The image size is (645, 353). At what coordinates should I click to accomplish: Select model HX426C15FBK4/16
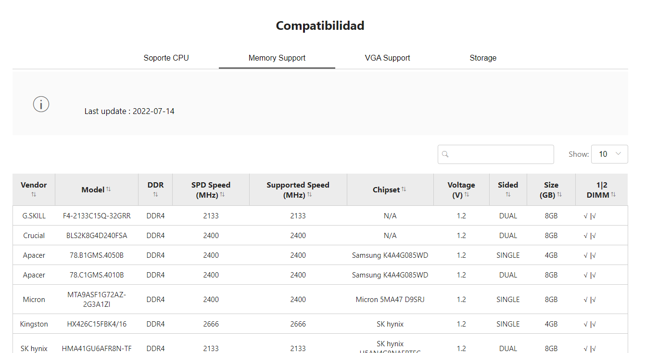click(97, 324)
